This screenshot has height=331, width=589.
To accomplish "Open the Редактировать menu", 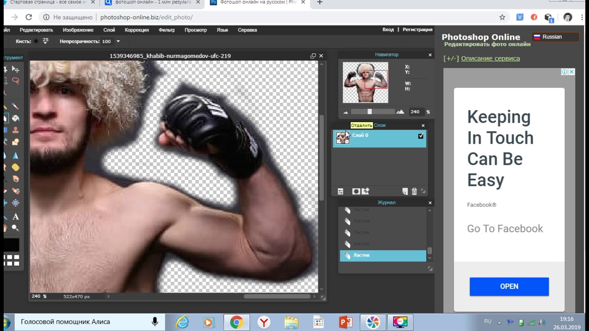I will click(36, 30).
